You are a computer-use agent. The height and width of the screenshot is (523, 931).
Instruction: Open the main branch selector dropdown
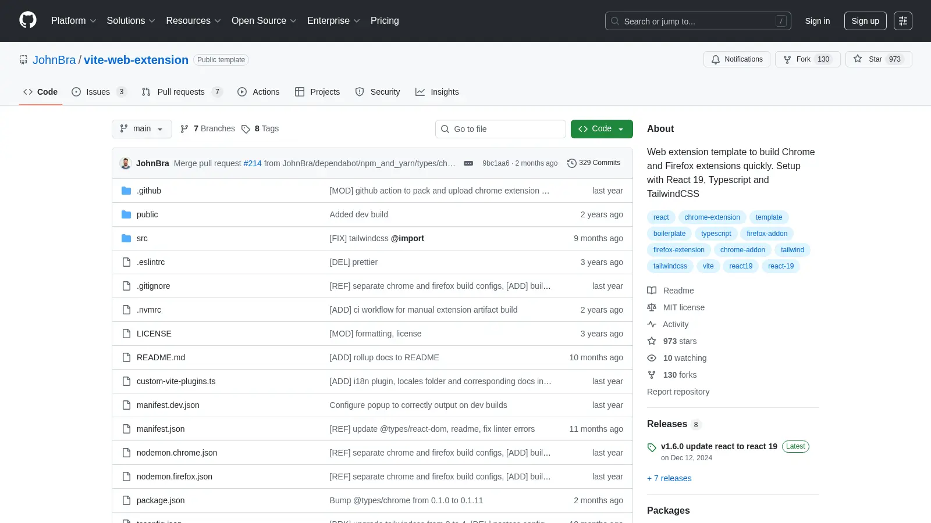[x=142, y=129]
